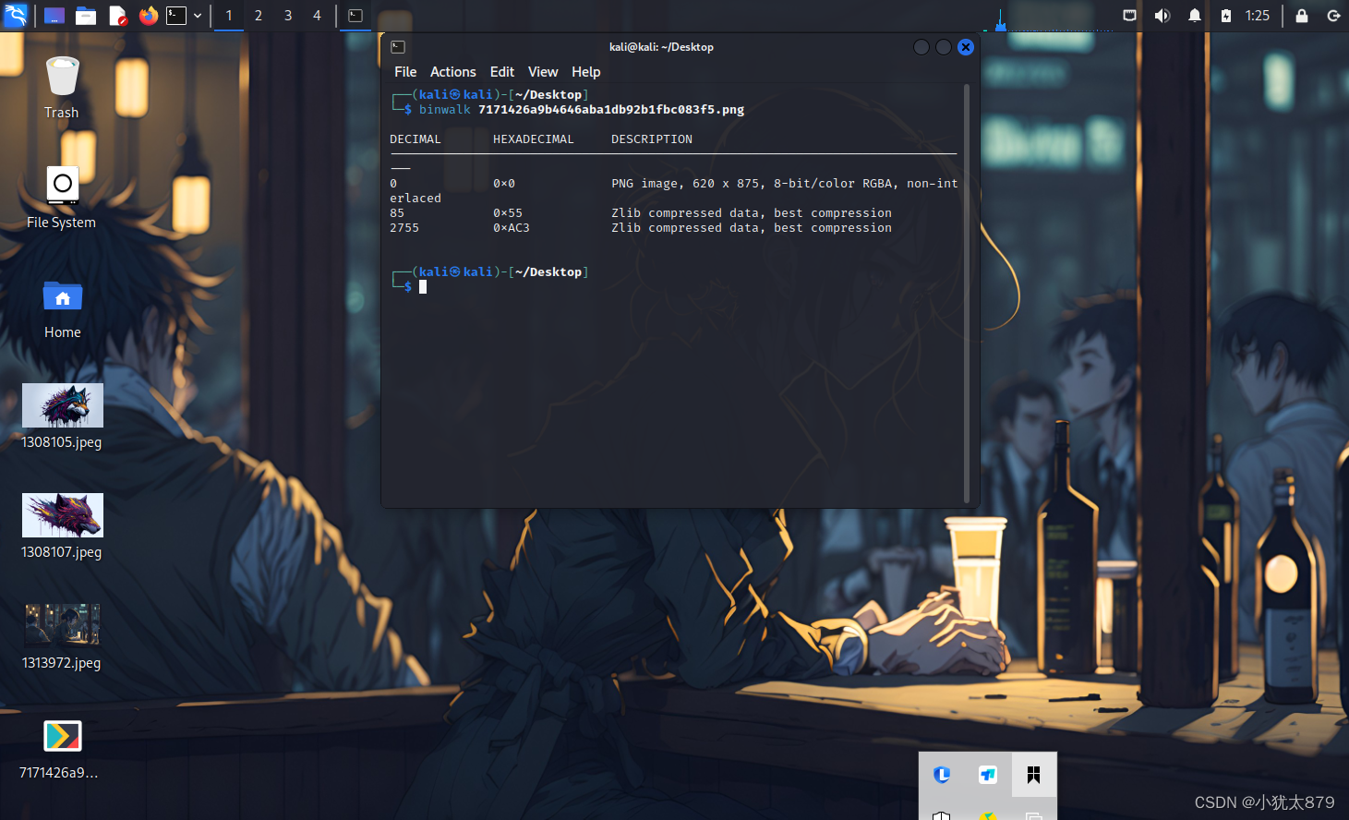Click the log out panel icon
Viewport: 1349px width, 820px height.
coord(1333,16)
